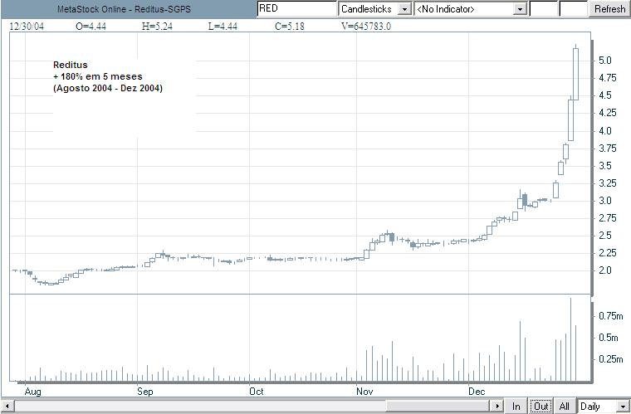
Task: Click the 5.0 price axis label
Action: pos(604,61)
